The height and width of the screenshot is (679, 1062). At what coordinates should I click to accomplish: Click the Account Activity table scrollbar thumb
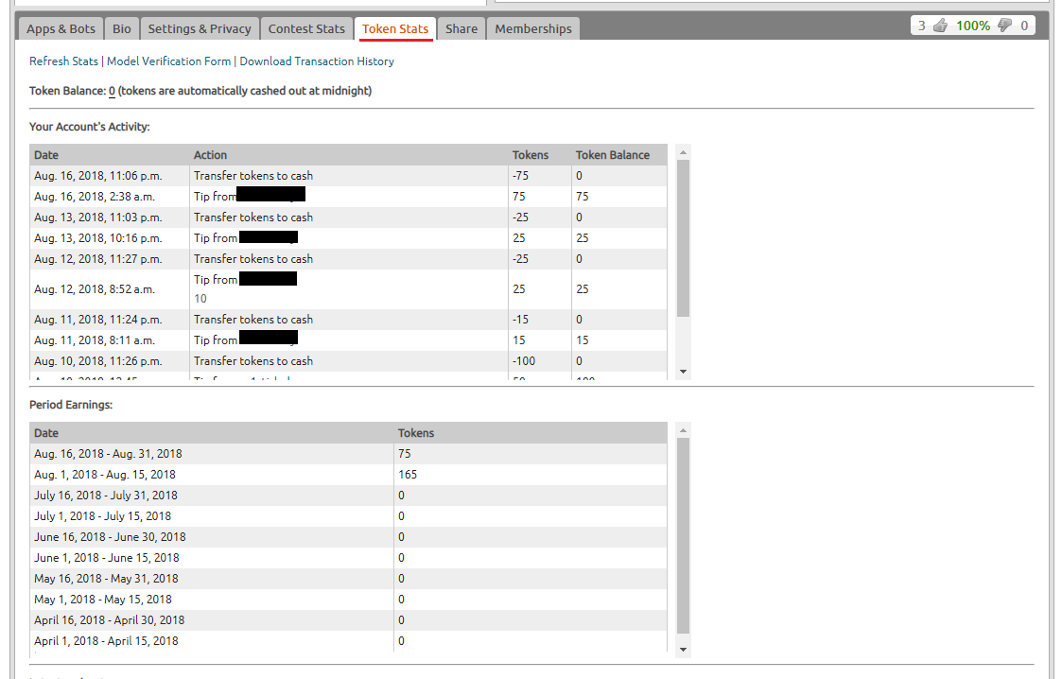684,236
